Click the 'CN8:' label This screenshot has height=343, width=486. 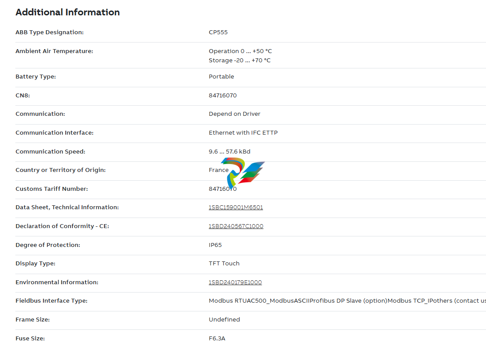click(23, 96)
